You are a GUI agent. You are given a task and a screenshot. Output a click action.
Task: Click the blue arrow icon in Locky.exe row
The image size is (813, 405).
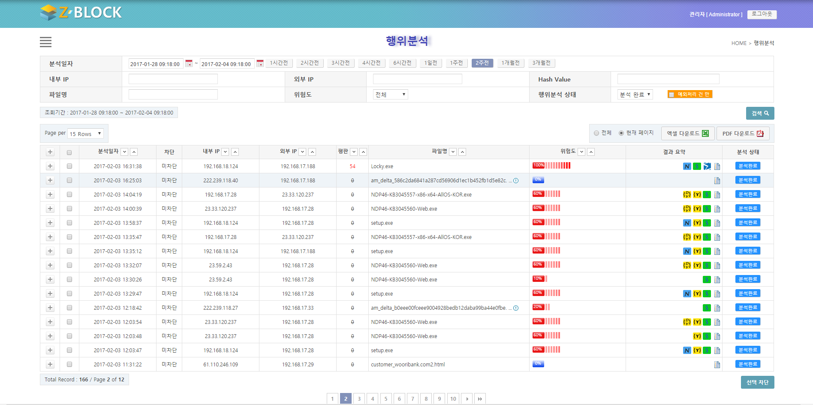click(x=707, y=166)
